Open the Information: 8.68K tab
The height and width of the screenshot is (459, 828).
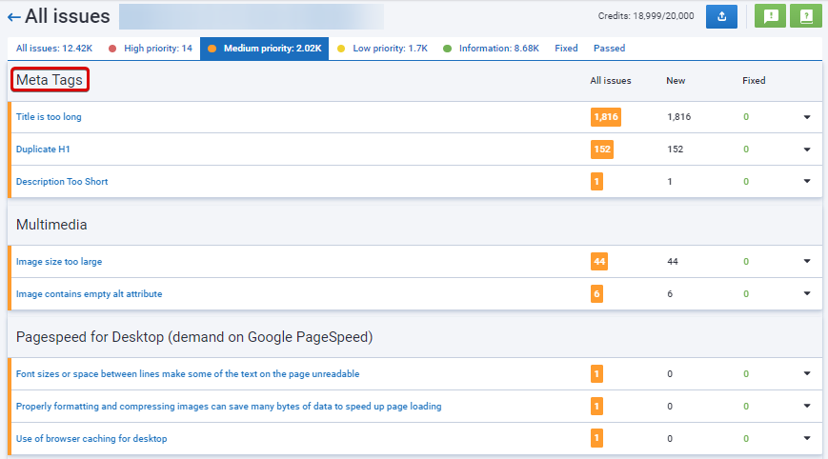(491, 48)
